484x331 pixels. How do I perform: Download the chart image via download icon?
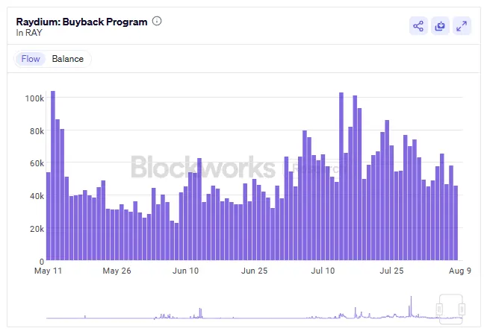click(440, 26)
